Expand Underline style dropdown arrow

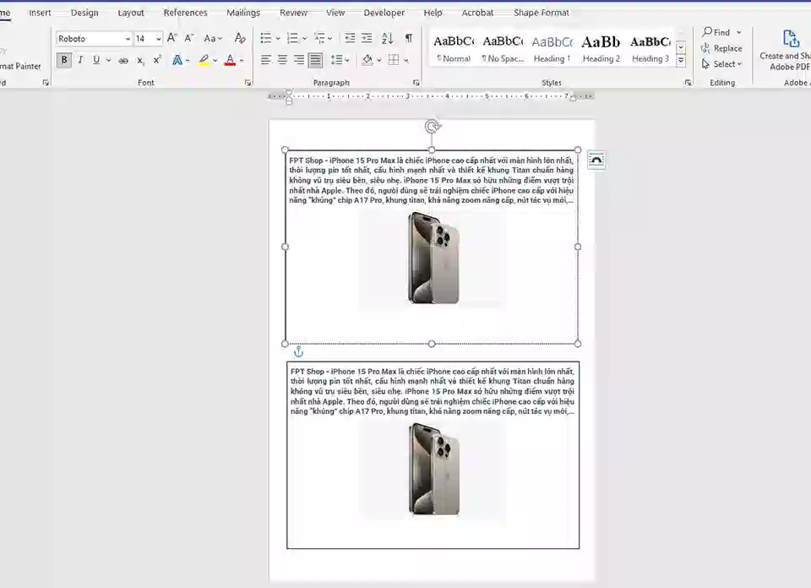(109, 61)
